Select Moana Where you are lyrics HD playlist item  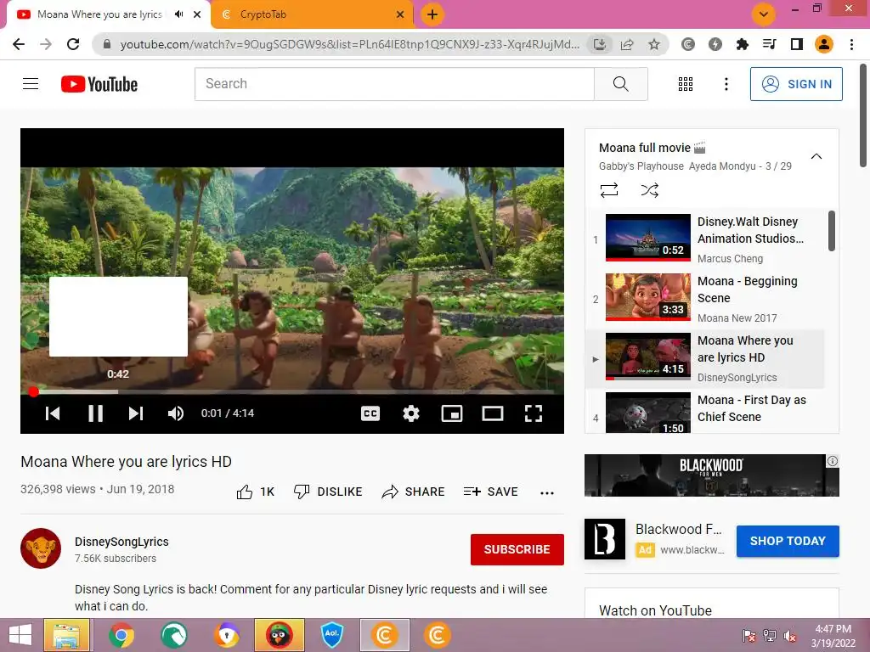(x=704, y=357)
